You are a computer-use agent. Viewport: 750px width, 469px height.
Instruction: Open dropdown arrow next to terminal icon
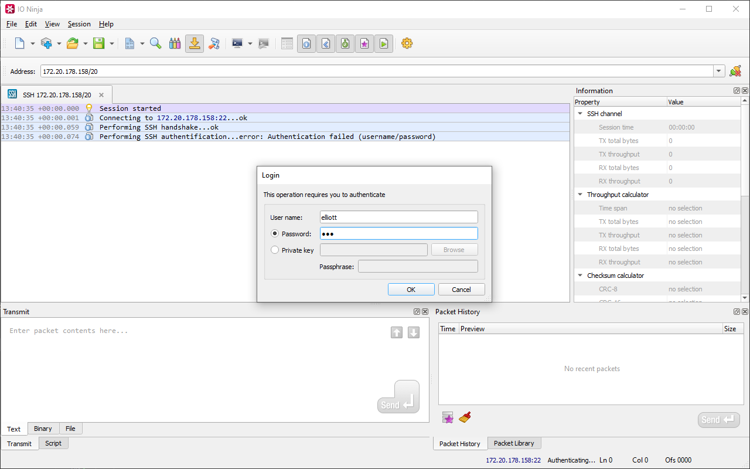pyautogui.click(x=250, y=43)
